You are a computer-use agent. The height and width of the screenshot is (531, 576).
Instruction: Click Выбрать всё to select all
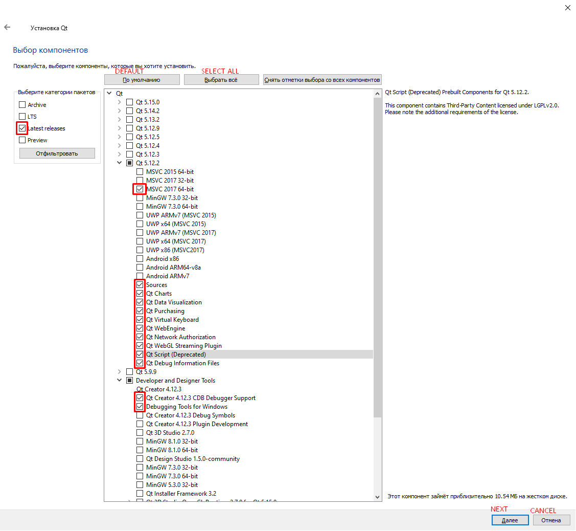click(221, 80)
